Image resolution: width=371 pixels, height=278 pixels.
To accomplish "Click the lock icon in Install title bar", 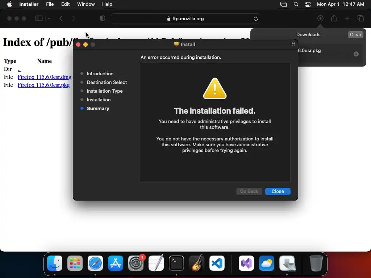I will (293, 44).
